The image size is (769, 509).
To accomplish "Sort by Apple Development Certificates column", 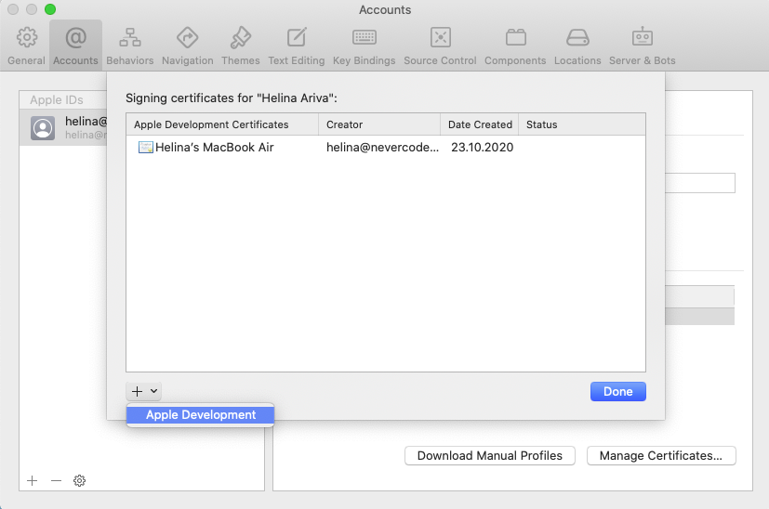I will tap(222, 124).
